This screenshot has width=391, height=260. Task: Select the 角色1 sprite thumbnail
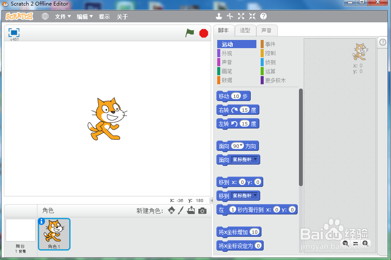(x=54, y=234)
